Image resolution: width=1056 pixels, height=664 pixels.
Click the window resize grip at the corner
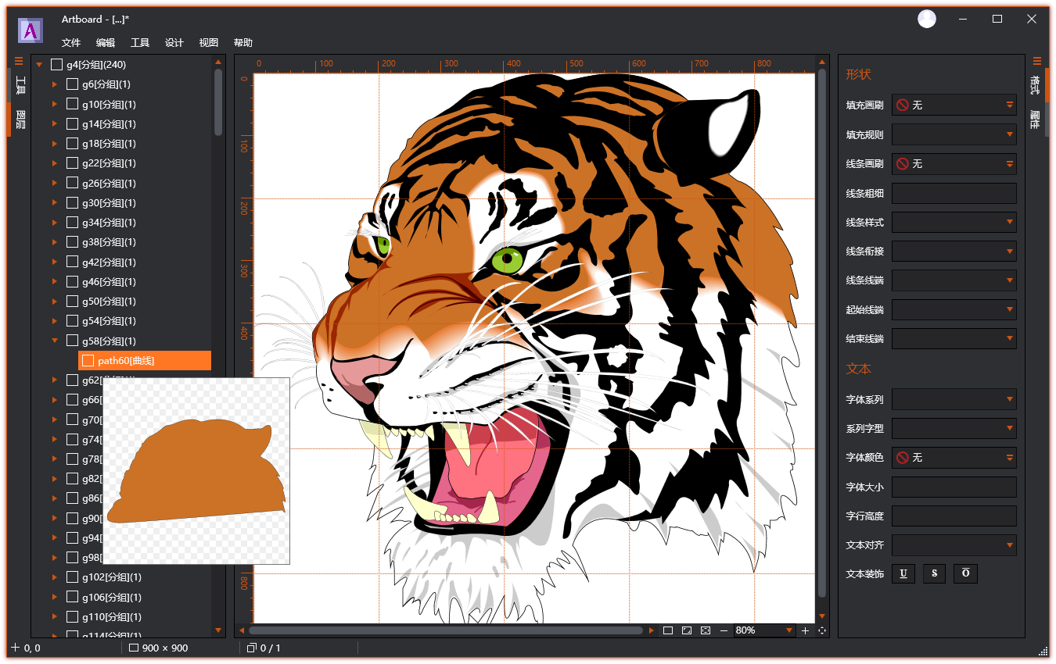tap(1043, 651)
